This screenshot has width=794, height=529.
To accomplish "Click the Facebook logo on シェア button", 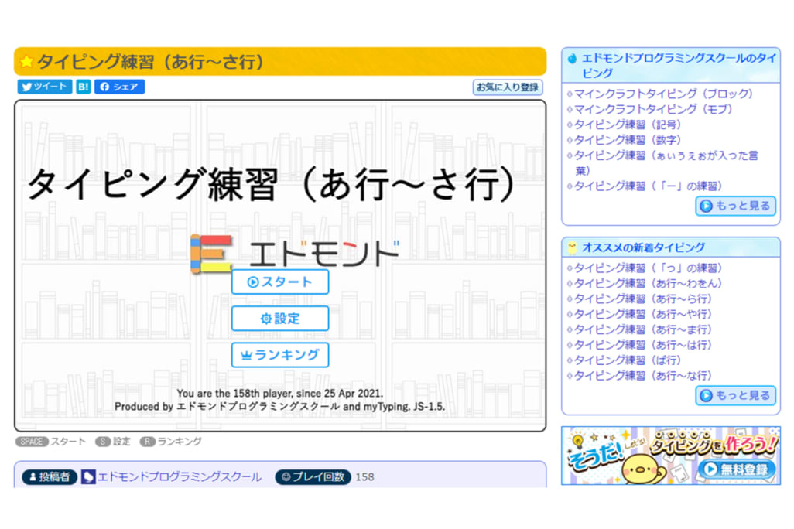I will pyautogui.click(x=104, y=87).
